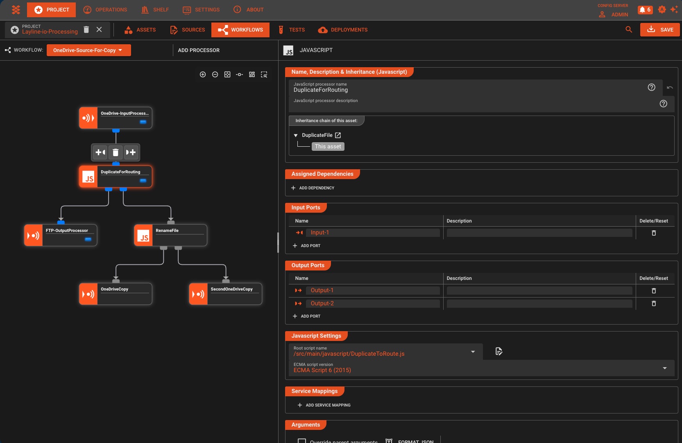
Task: Enable the Override parent arguments checkbox
Action: click(x=302, y=441)
